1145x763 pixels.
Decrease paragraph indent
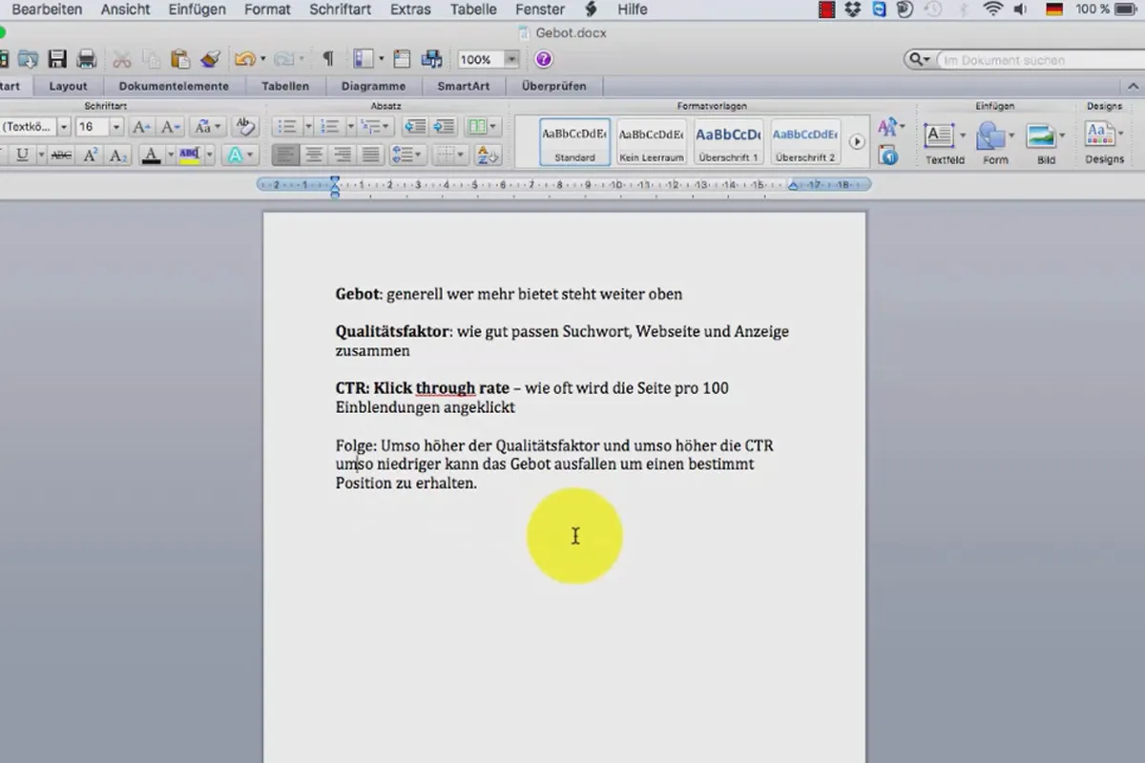(414, 126)
